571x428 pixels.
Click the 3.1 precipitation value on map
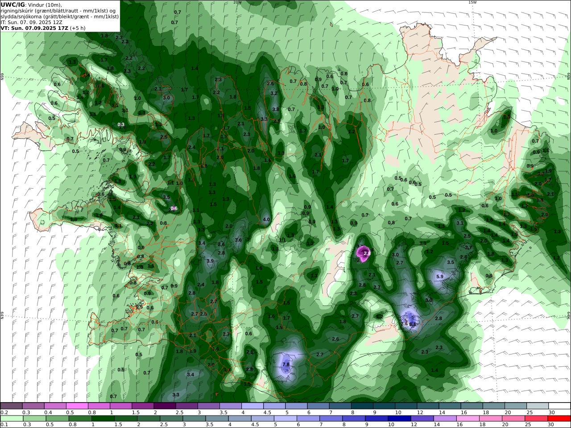[x=460, y=223]
